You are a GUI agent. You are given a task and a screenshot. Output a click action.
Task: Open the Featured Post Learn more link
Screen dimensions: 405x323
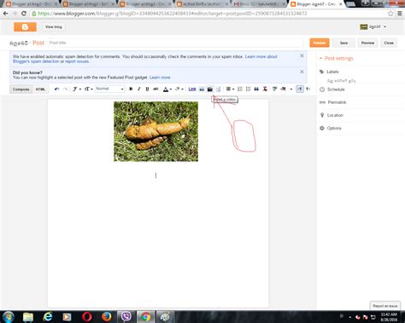[160, 78]
